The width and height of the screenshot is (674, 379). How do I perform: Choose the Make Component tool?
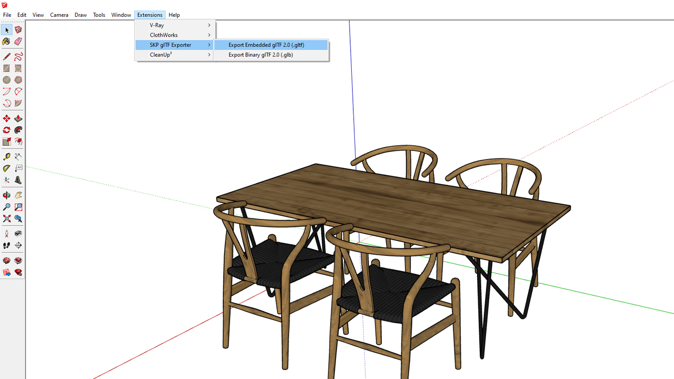click(18, 30)
